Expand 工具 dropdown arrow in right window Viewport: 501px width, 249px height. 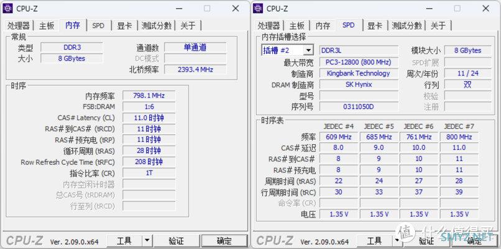coord(397,241)
